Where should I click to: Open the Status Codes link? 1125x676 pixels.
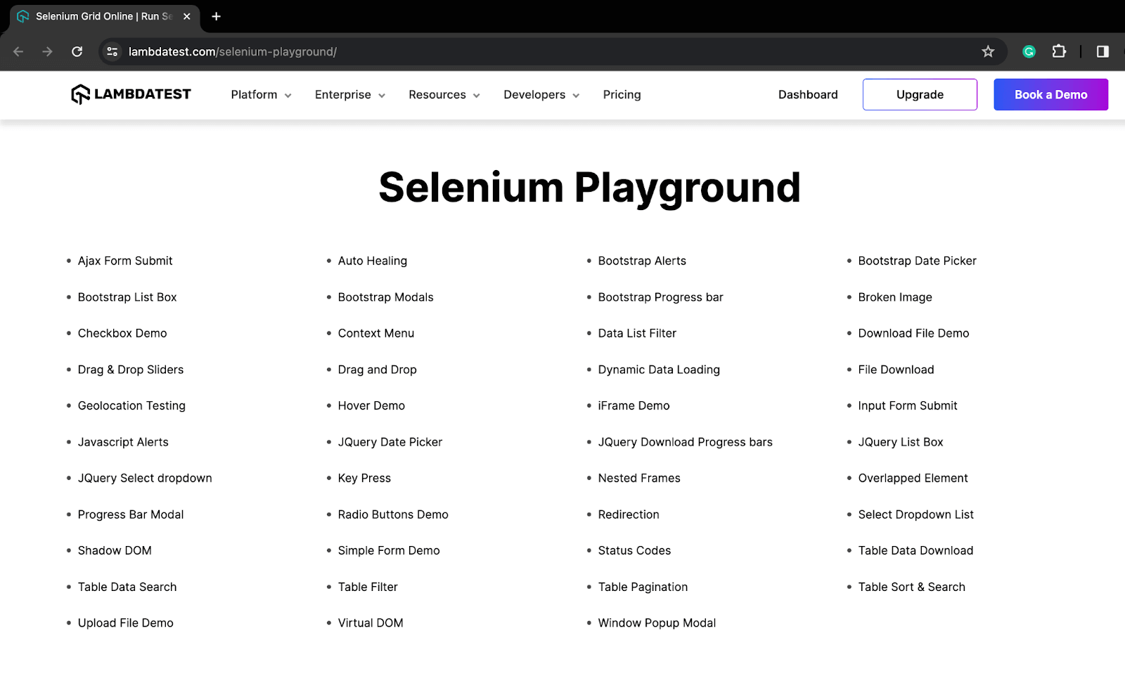[634, 550]
